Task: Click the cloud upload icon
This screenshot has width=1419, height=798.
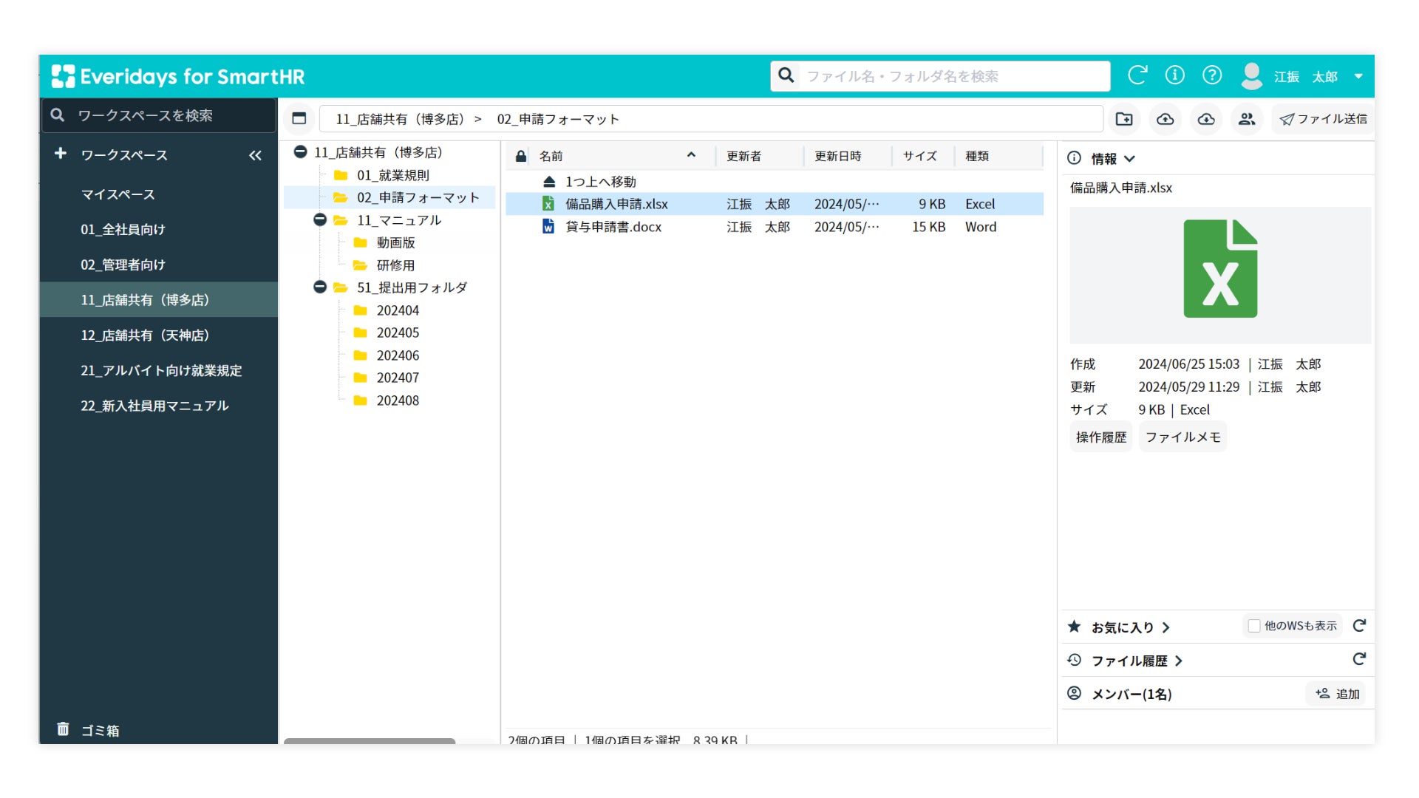Action: pos(1166,119)
